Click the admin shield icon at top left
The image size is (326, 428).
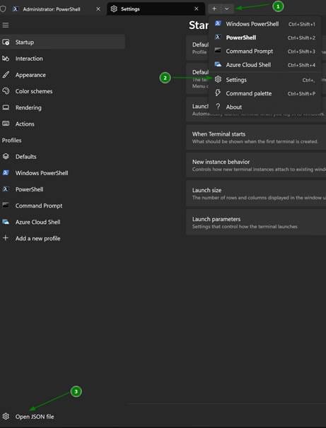coord(3,9)
